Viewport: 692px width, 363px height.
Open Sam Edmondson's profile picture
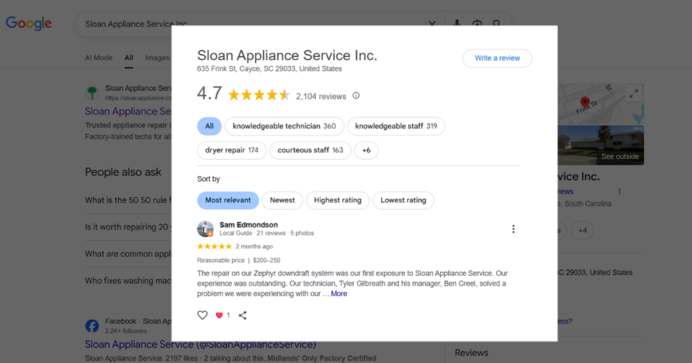tap(205, 229)
